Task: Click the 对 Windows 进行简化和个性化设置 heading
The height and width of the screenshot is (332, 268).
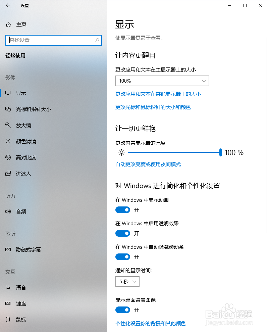Action: (x=167, y=186)
